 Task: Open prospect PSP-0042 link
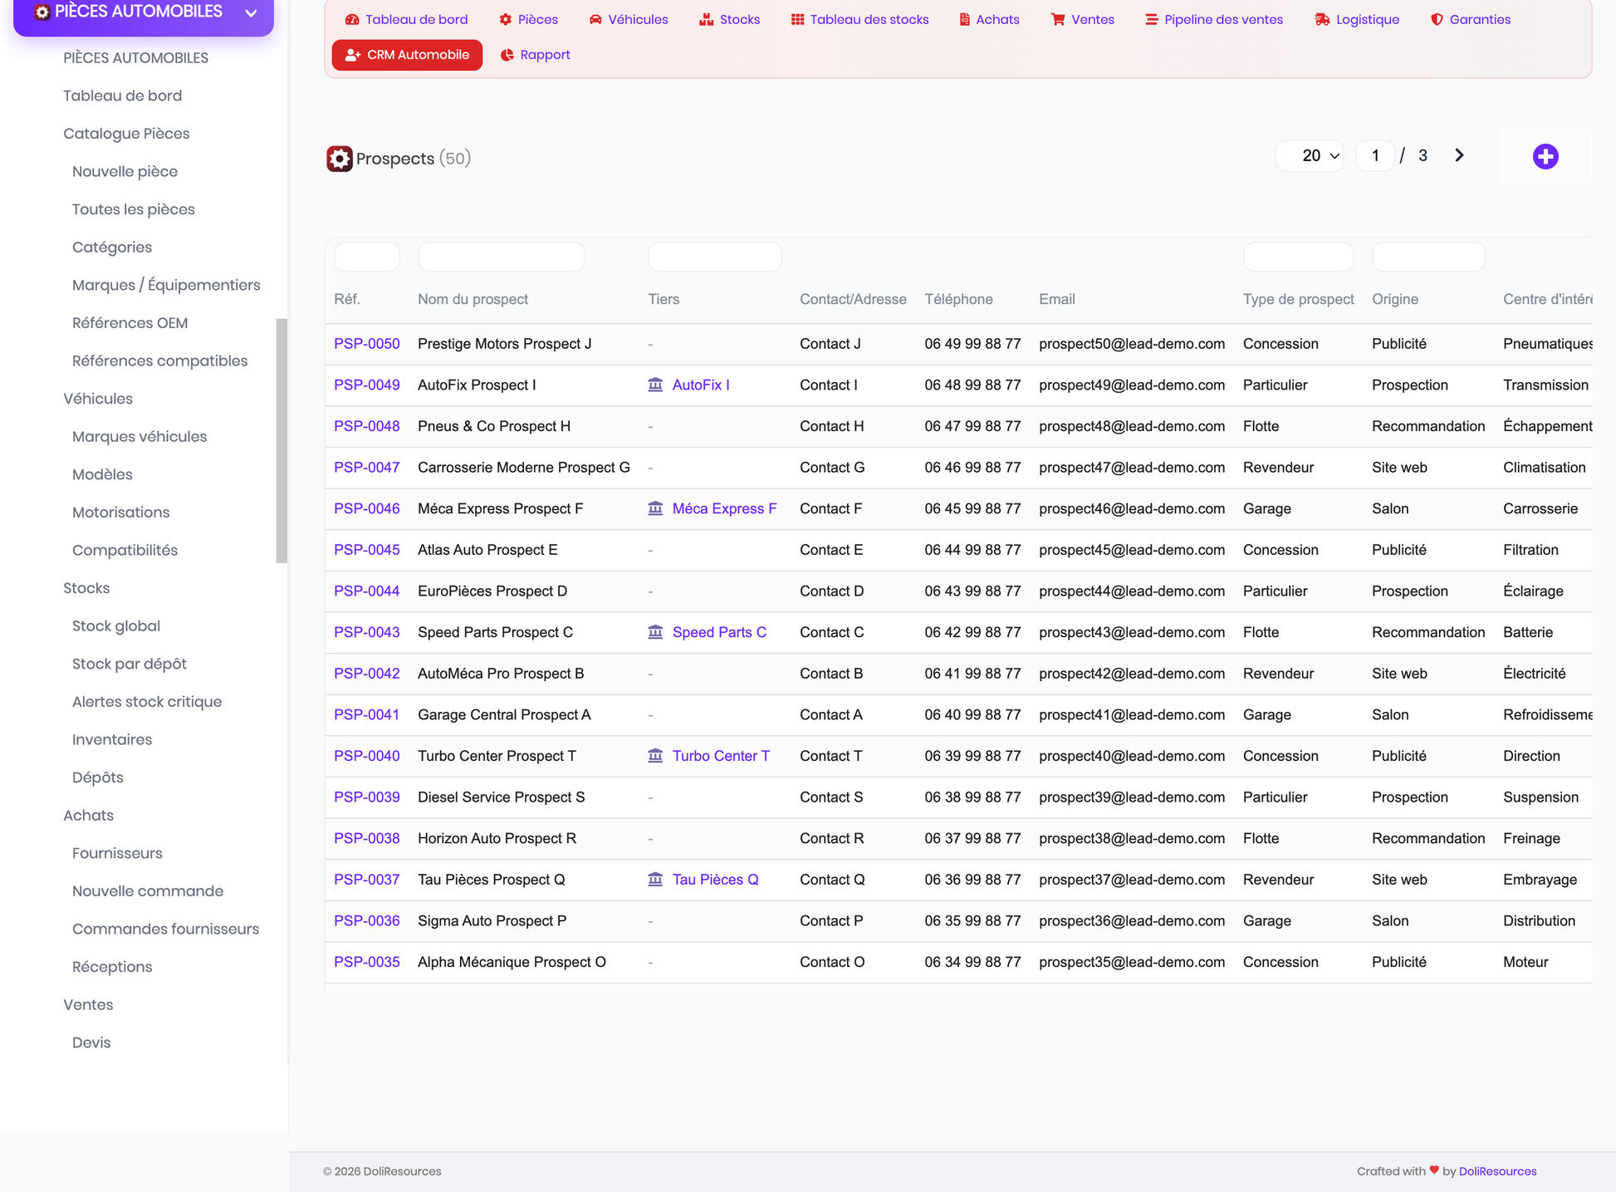coord(367,674)
